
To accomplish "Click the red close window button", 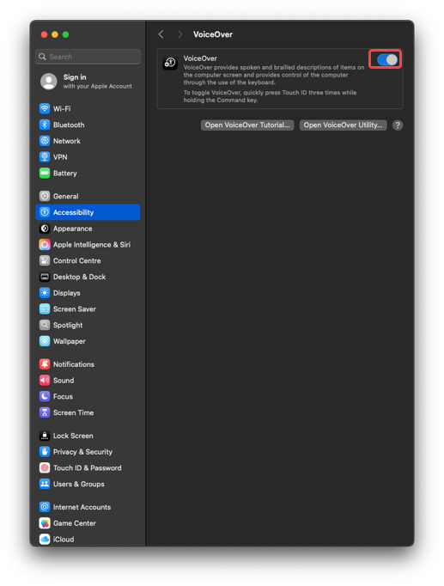I will pyautogui.click(x=44, y=34).
